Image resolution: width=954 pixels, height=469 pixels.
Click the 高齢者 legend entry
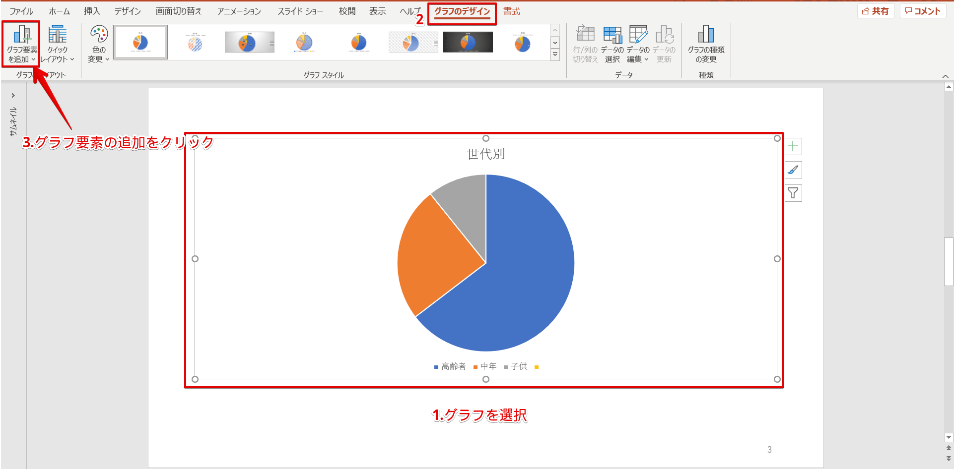pos(450,366)
